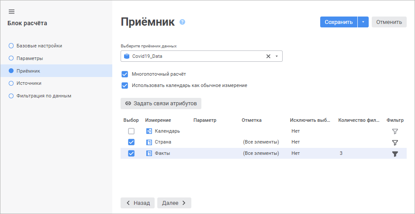Clear the Covid19_Data selection

[268, 56]
